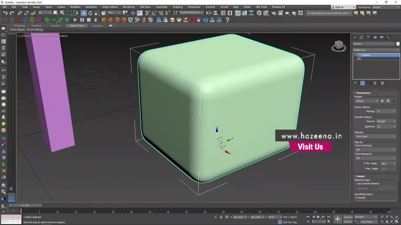Click the Pin Stack icon
The height and width of the screenshot is (225, 401).
355,83
